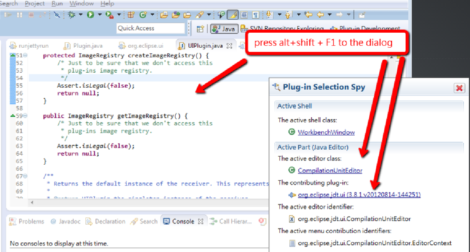Launch Debug with the bug icon
The height and width of the screenshot is (252, 470).
click(x=71, y=15)
